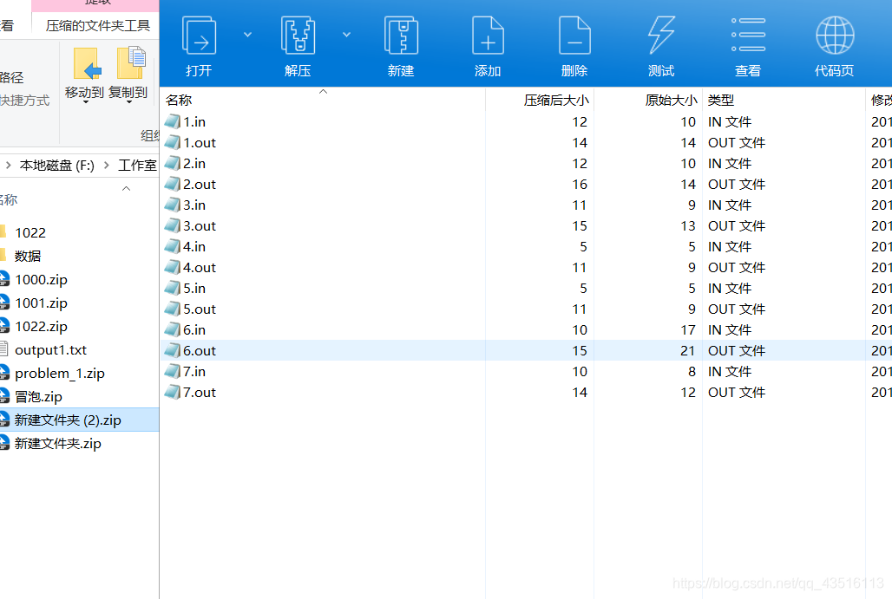892x599 pixels.
Task: Select 1000.zip in the explorer list
Action: (41, 280)
